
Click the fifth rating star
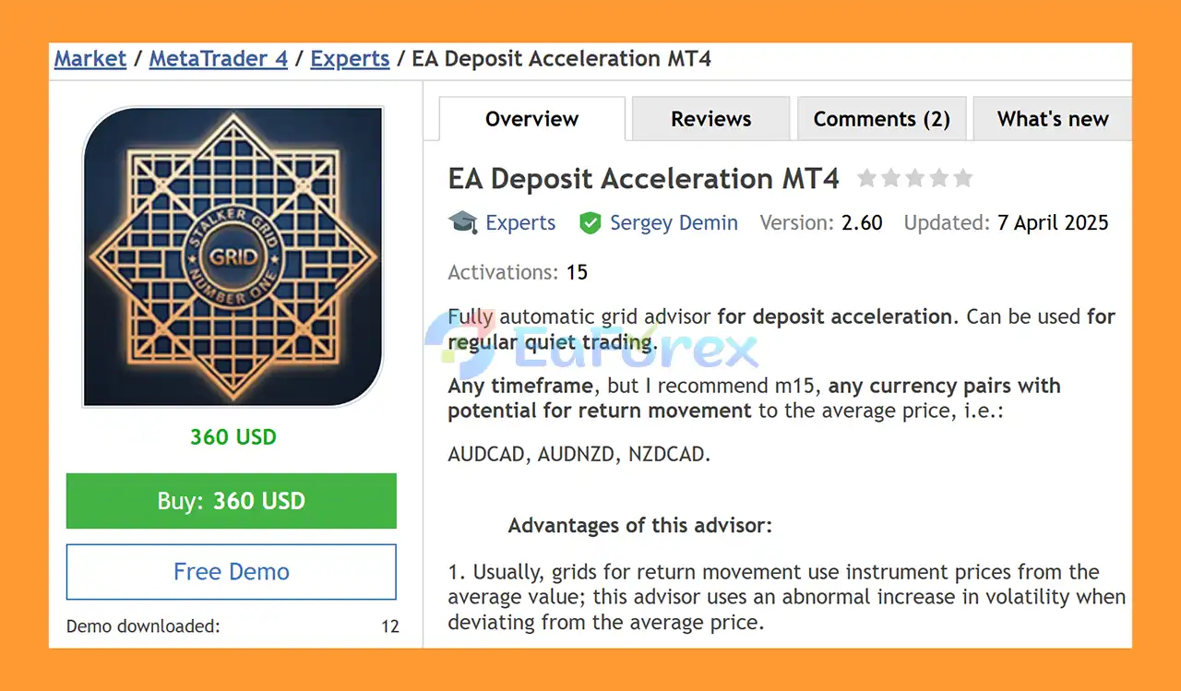[x=962, y=178]
